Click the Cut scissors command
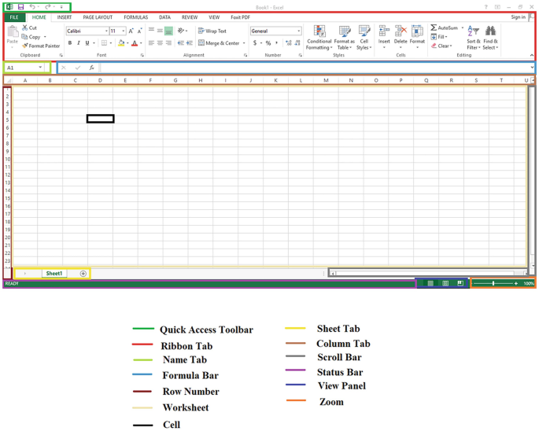The height and width of the screenshot is (431, 539). pos(30,28)
